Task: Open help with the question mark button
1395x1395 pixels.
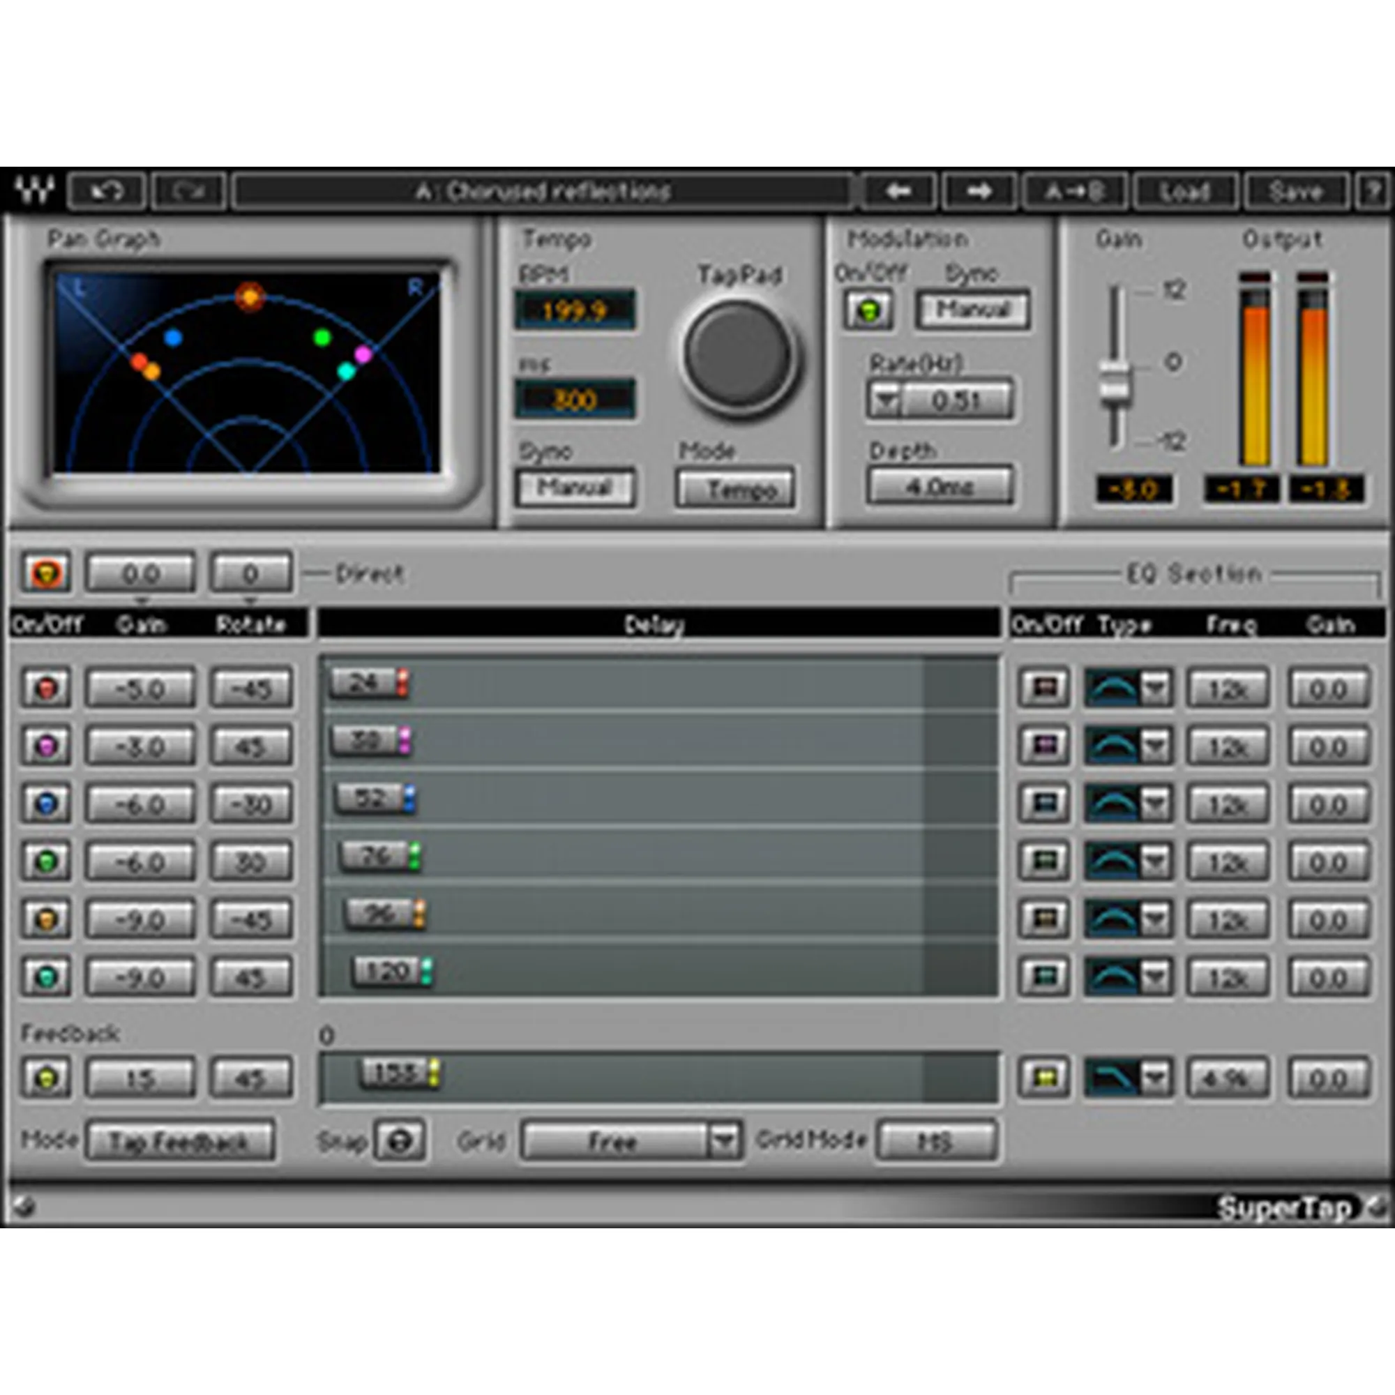Action: (x=1373, y=191)
